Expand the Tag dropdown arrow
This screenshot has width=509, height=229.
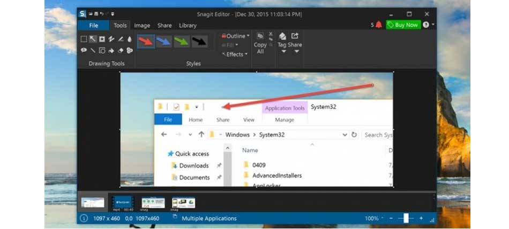(x=283, y=51)
